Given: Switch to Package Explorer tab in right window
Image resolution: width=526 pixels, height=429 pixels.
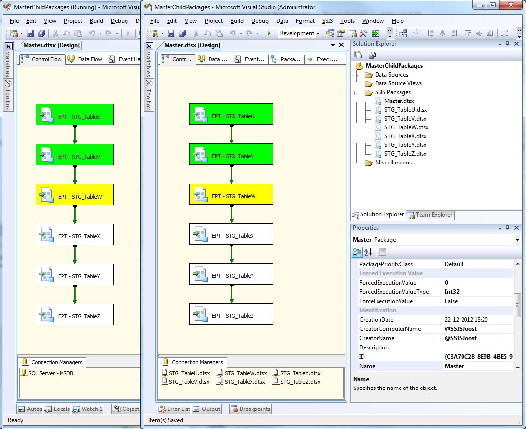Looking at the screenshot, I should [286, 60].
